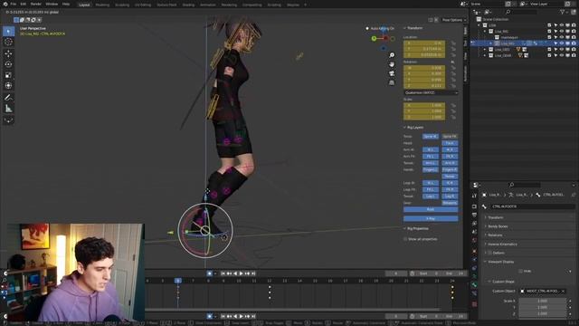
Task: Lock the Location X value padlock
Action: coord(453,43)
